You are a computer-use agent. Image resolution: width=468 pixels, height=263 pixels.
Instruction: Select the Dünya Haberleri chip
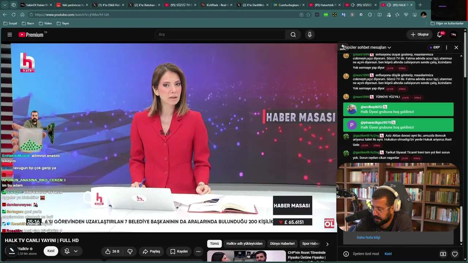282,244
